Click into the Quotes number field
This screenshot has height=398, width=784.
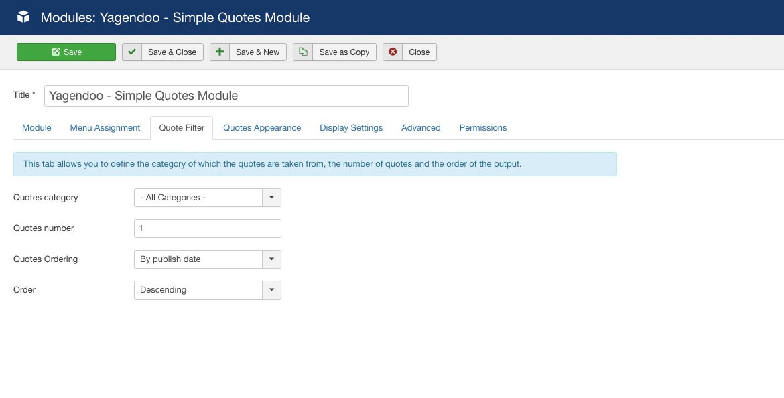point(208,228)
